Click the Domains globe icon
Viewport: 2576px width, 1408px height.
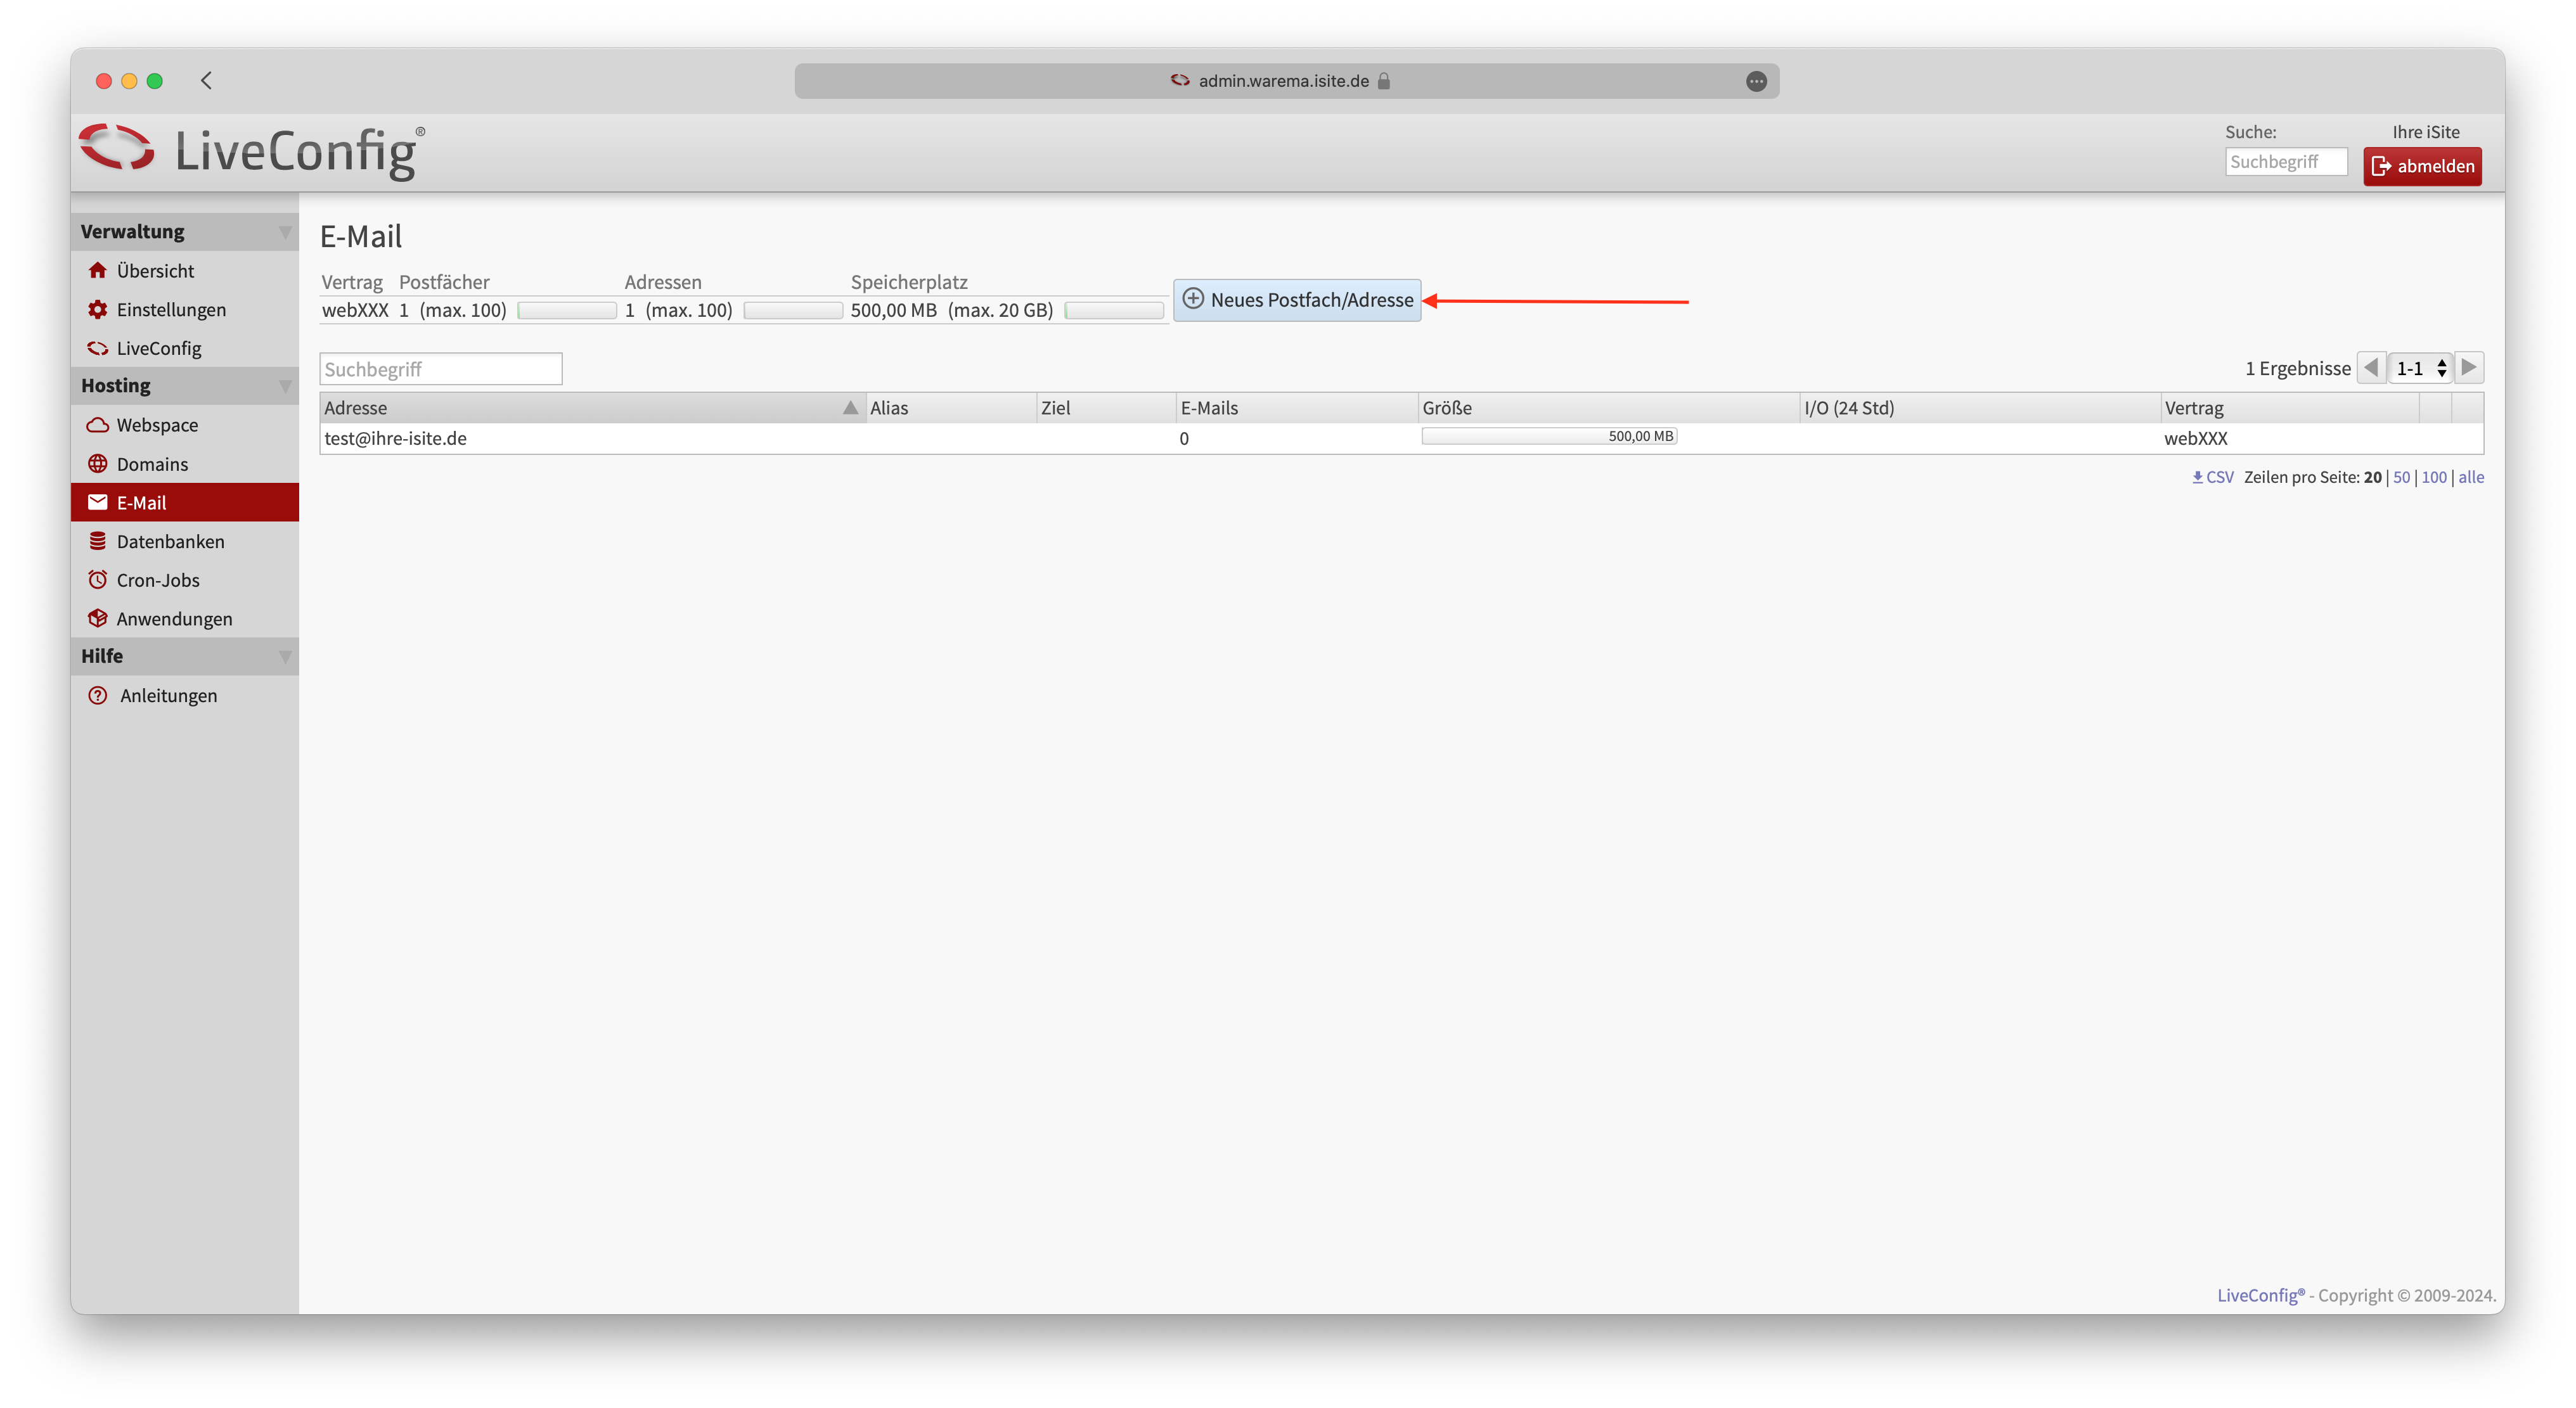pos(97,464)
